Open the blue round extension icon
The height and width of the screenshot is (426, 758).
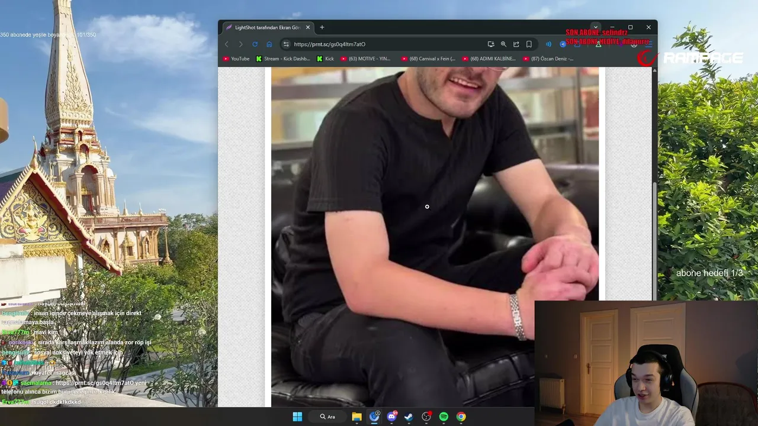coord(563,44)
